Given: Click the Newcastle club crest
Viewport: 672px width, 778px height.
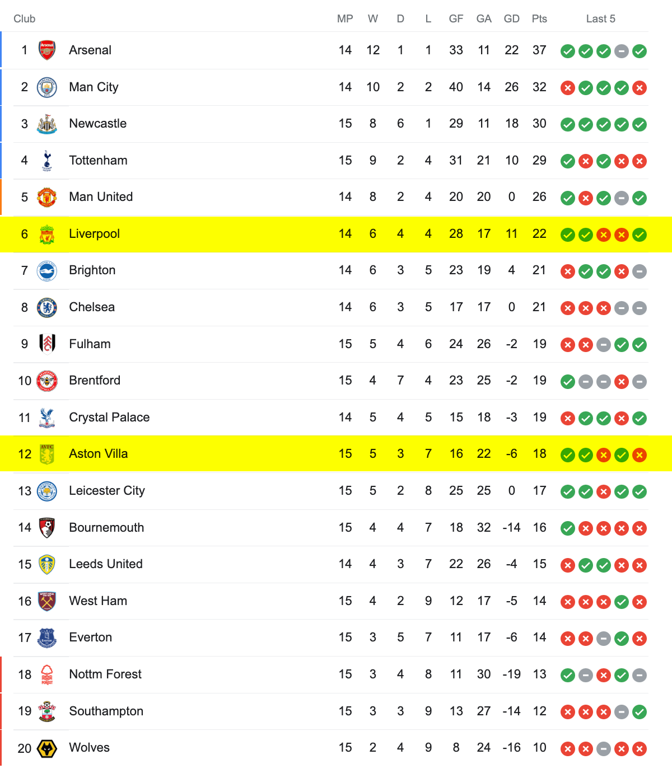Looking at the screenshot, I should [47, 124].
